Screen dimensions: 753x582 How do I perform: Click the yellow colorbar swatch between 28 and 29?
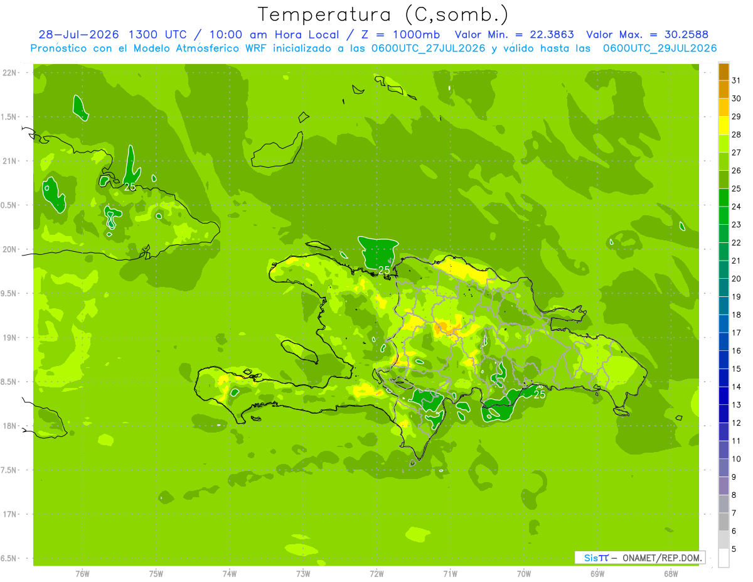[724, 126]
